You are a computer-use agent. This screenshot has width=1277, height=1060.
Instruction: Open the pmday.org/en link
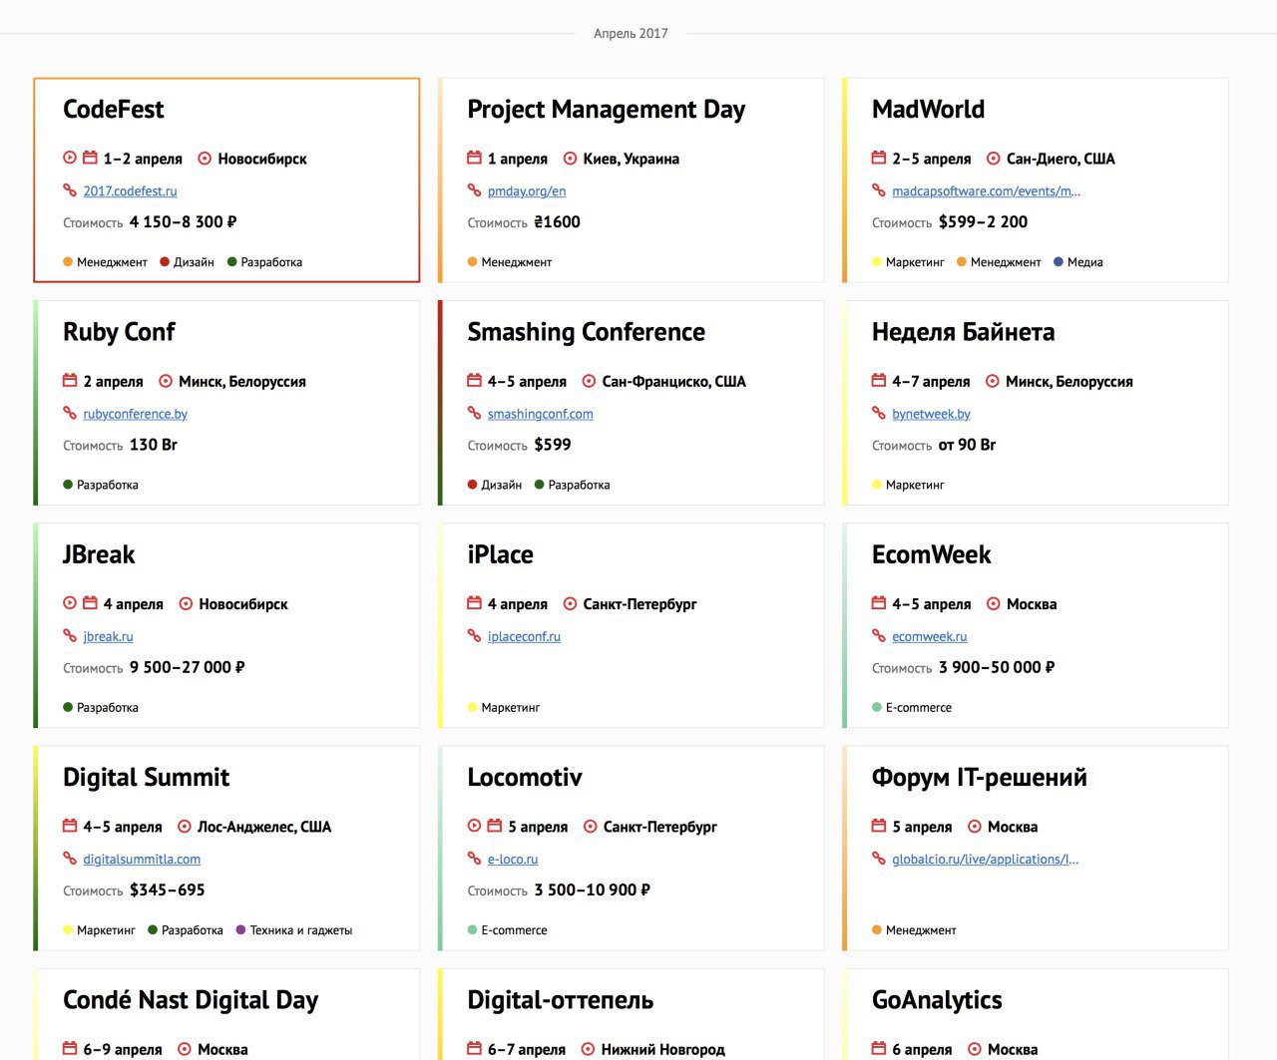coord(527,190)
